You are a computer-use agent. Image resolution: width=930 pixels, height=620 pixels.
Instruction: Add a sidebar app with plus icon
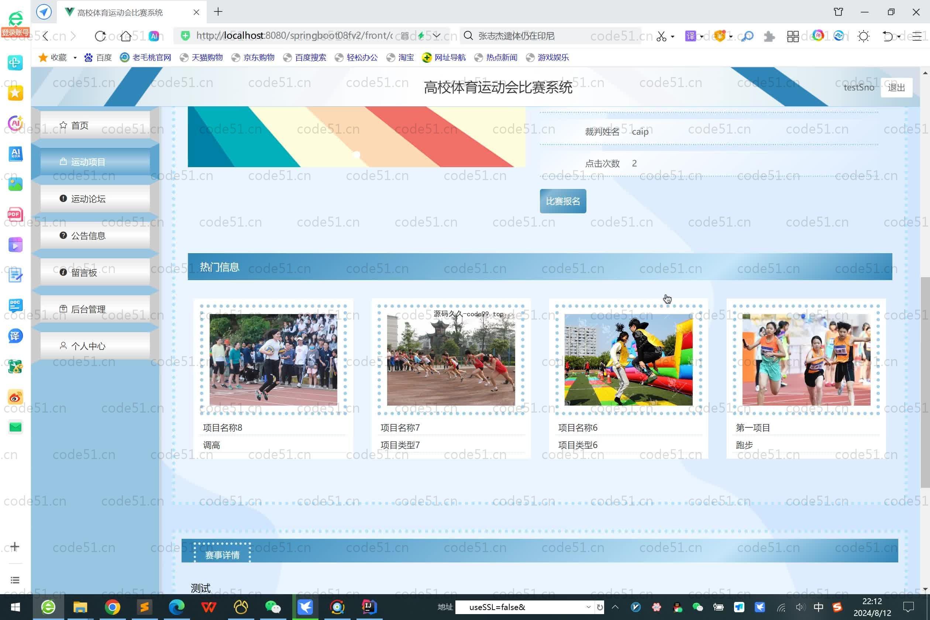pos(15,547)
